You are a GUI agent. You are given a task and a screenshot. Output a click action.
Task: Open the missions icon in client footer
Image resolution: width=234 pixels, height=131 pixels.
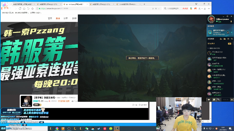(x=214, y=100)
